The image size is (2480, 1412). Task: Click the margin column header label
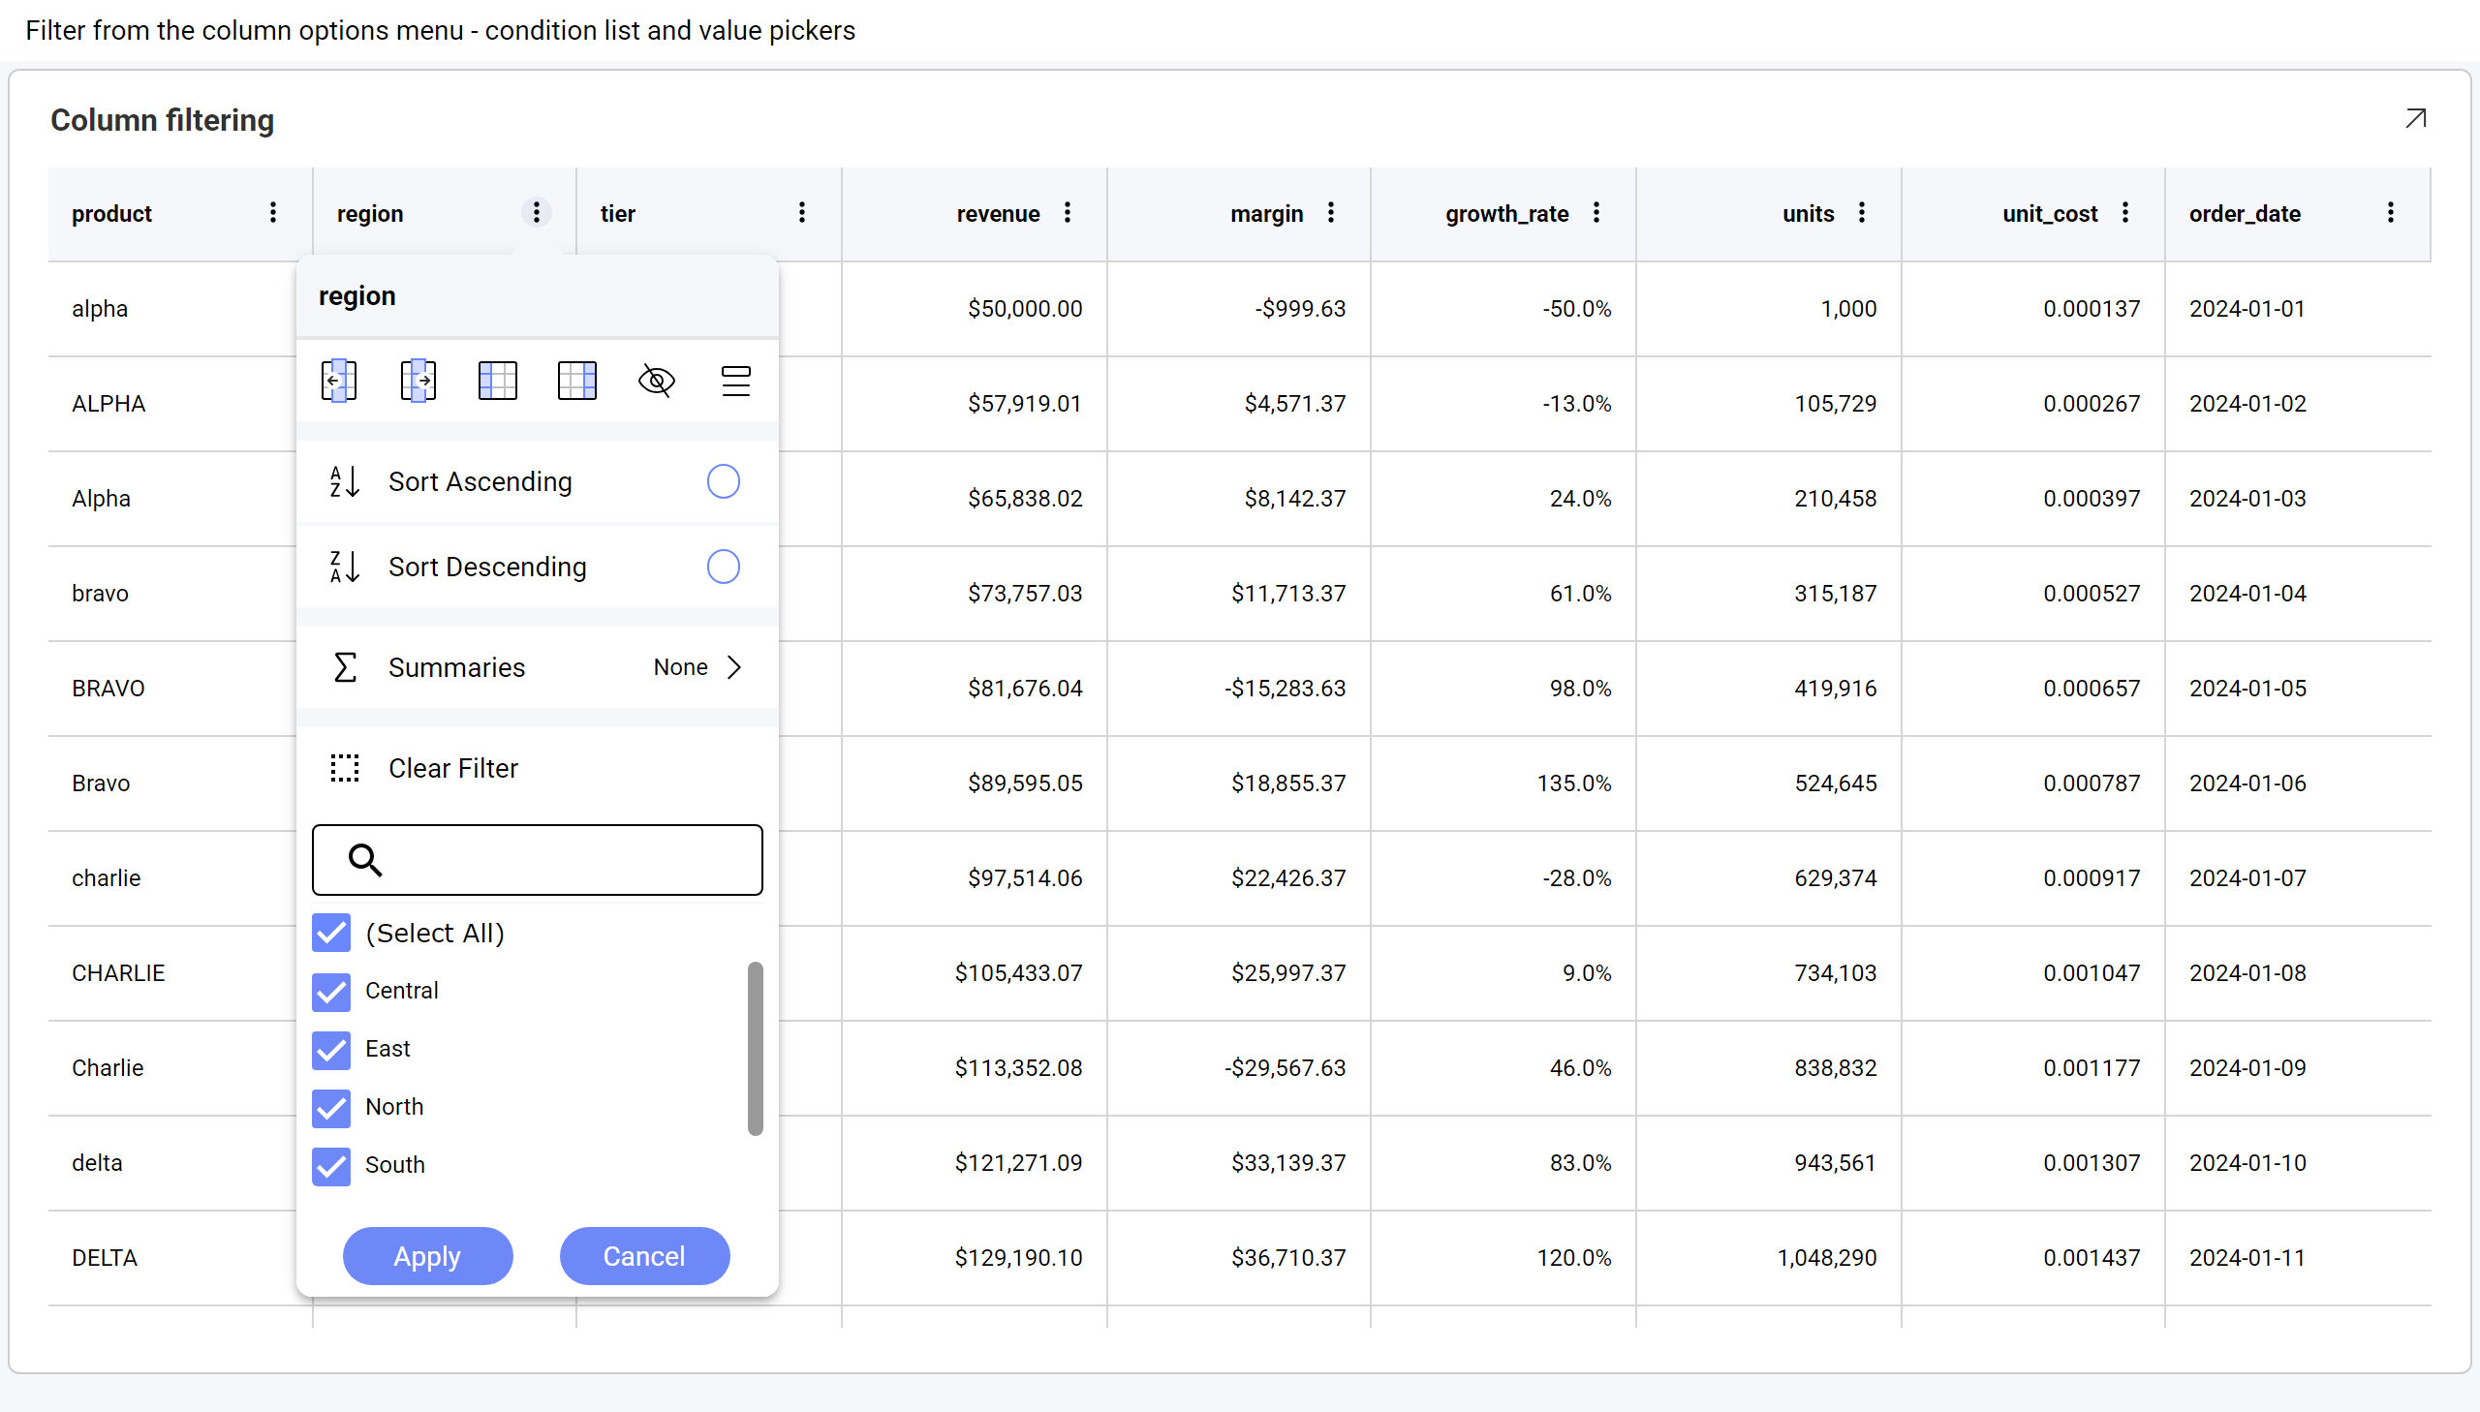(x=1267, y=213)
